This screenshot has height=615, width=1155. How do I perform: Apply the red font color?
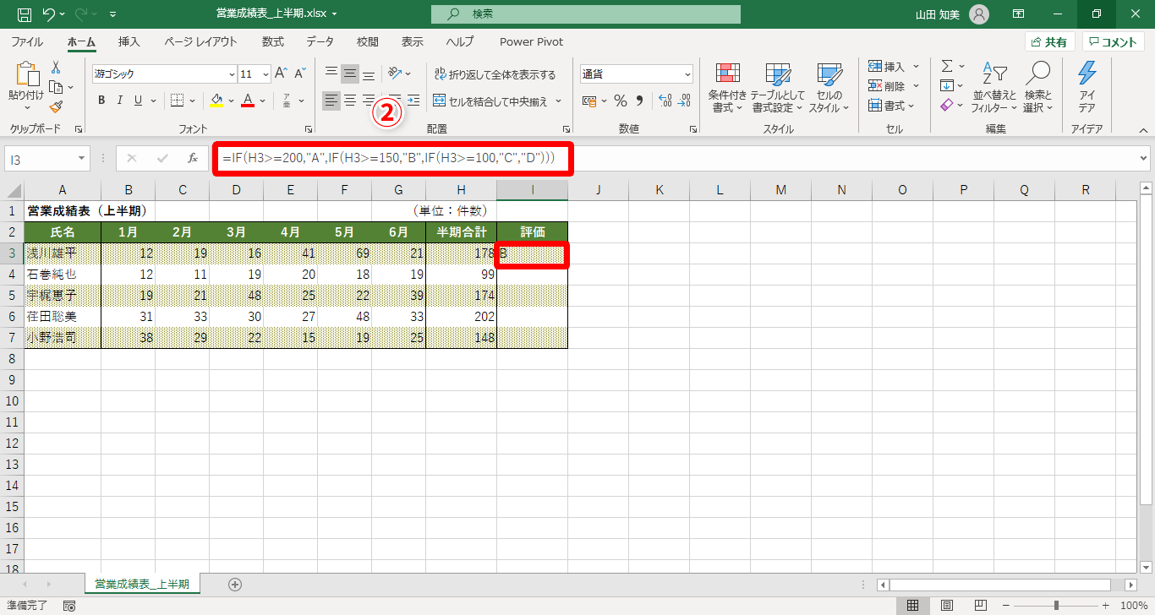click(x=248, y=101)
